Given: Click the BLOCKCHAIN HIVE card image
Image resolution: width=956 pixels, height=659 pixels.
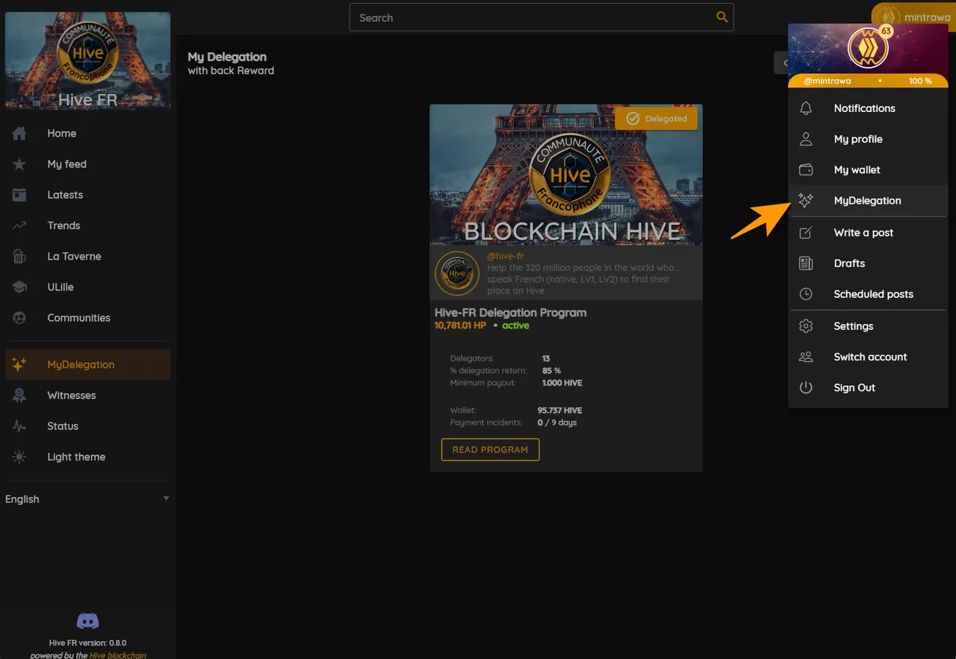Looking at the screenshot, I should [x=566, y=175].
